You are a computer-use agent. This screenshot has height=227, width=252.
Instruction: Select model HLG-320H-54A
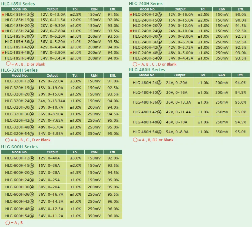tap(19, 134)
